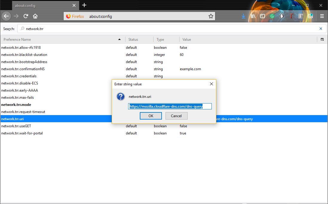328x204 pixels.
Task: Select the network.trr.allow-rfc1918 preference row
Action: [60, 48]
